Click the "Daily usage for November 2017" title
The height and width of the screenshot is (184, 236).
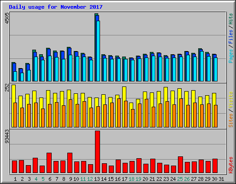(x=56, y=7)
